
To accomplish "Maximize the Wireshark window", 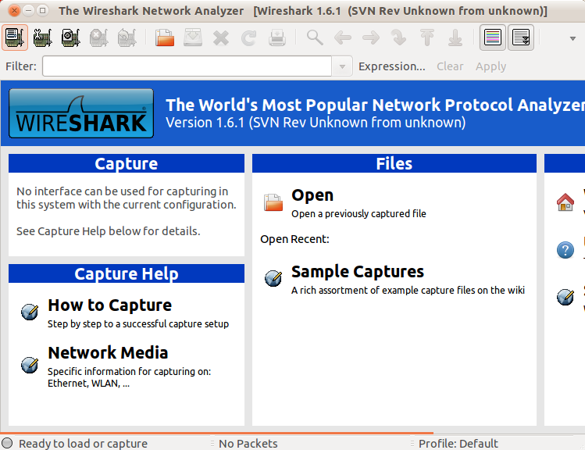I will (x=42, y=10).
